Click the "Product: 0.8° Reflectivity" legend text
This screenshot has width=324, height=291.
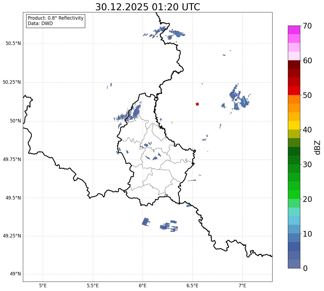click(56, 18)
